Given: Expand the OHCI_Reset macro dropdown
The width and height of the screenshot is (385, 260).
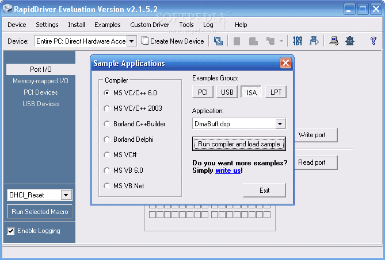Looking at the screenshot, I should tap(66, 195).
